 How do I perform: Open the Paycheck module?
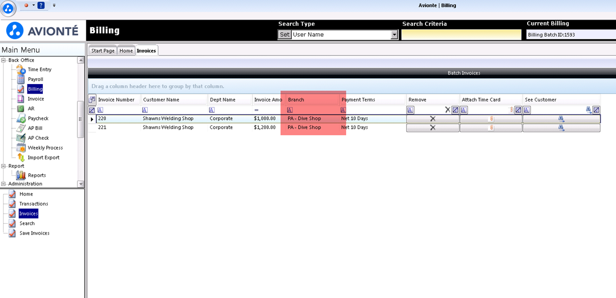coord(38,118)
